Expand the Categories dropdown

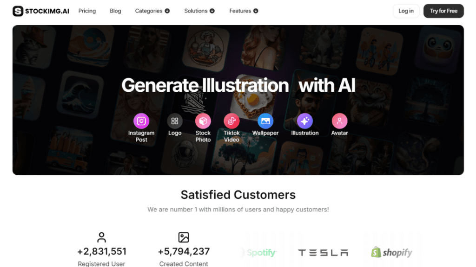pos(152,11)
